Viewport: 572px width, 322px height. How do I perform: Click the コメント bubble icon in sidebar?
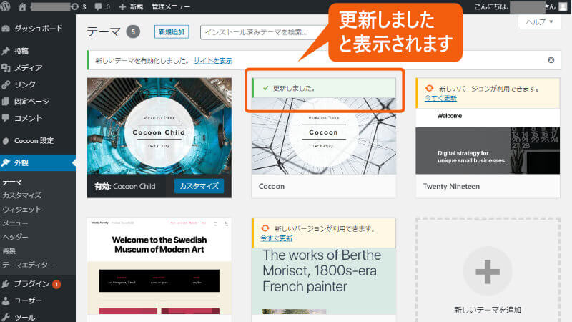(x=6, y=118)
